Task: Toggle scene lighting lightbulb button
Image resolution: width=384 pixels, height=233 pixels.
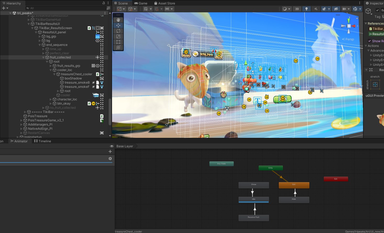Action: click(x=307, y=9)
